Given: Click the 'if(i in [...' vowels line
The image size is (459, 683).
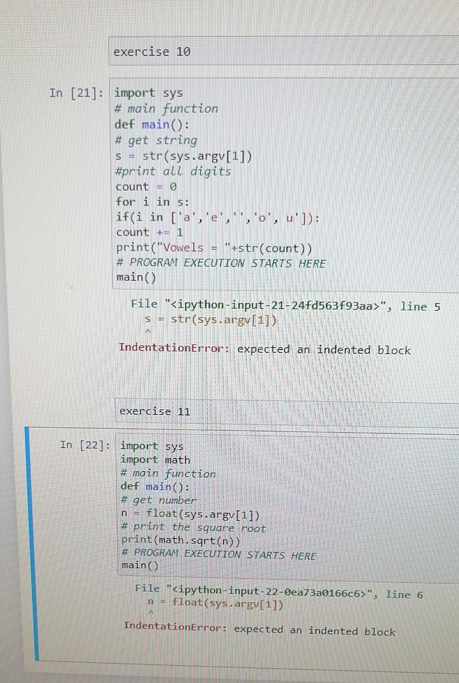Looking at the screenshot, I should [x=218, y=217].
